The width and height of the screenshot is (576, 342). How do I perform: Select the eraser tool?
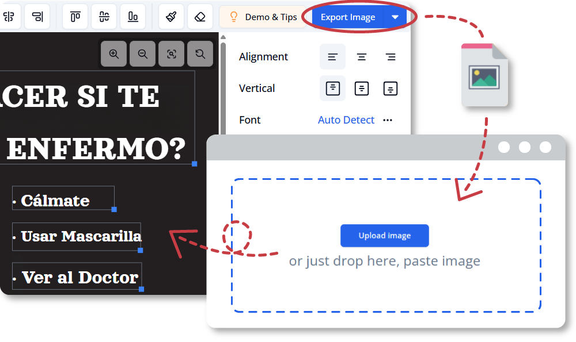click(200, 17)
